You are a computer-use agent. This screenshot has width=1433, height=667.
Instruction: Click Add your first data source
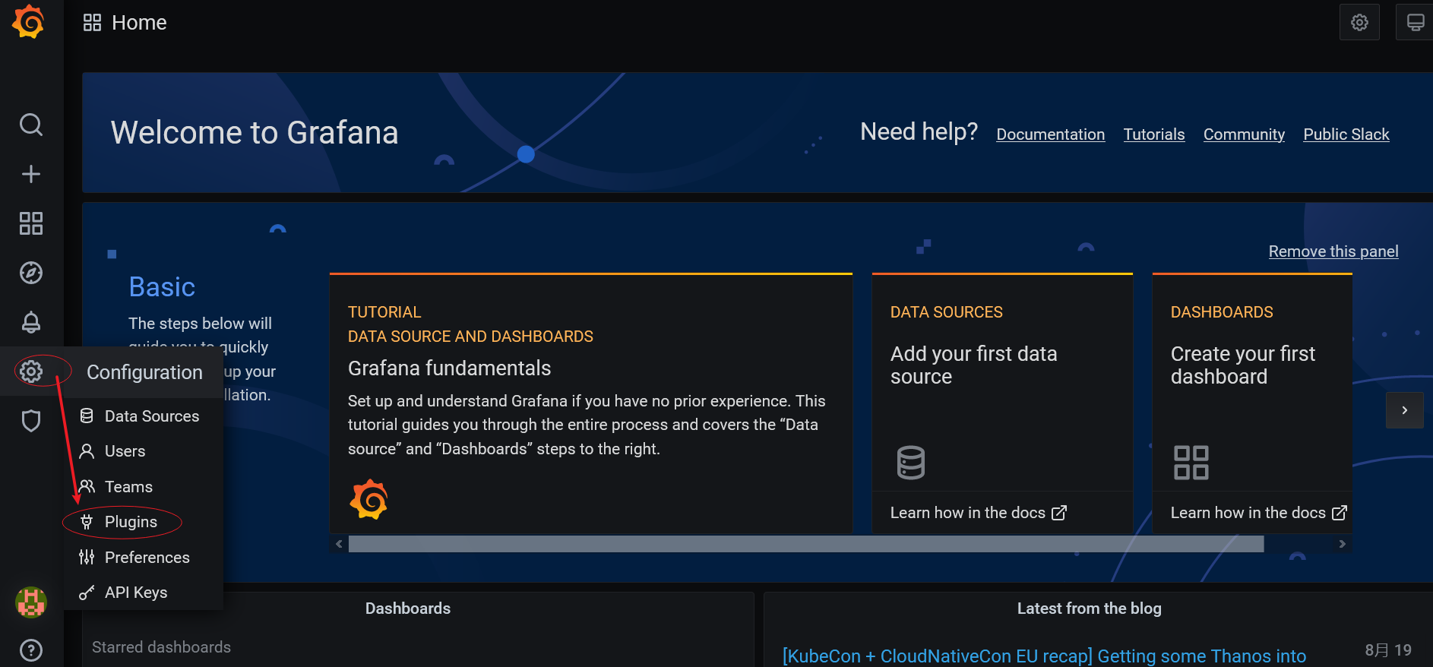click(x=973, y=365)
